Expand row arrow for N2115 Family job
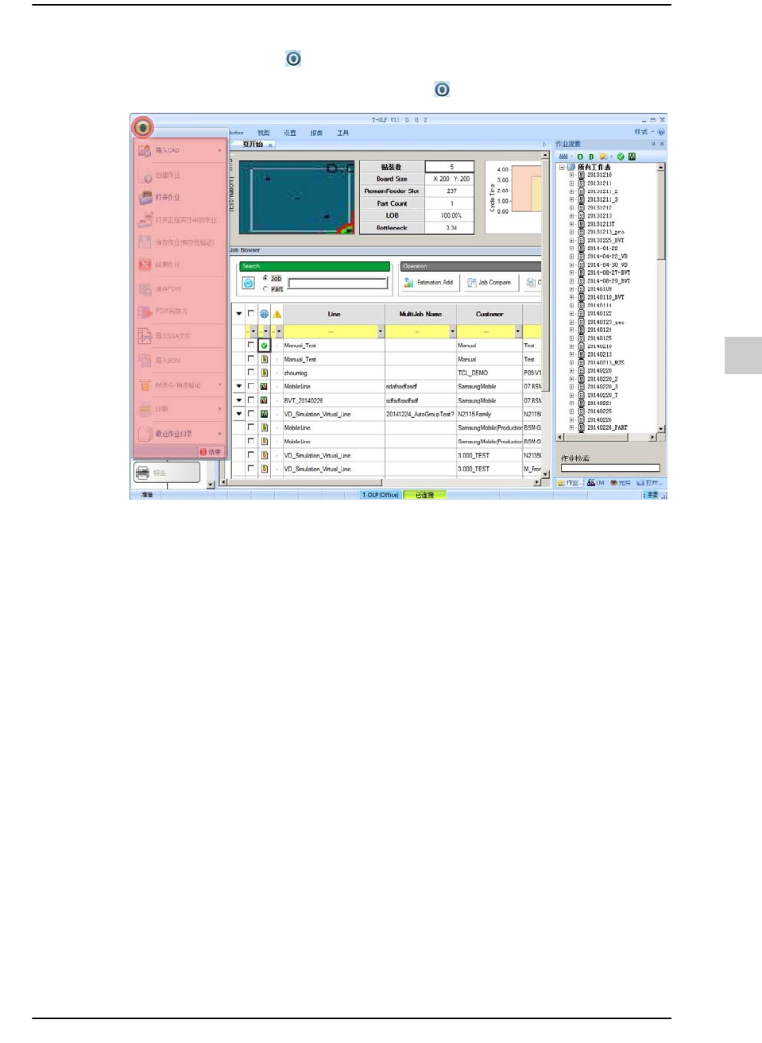 [x=238, y=414]
